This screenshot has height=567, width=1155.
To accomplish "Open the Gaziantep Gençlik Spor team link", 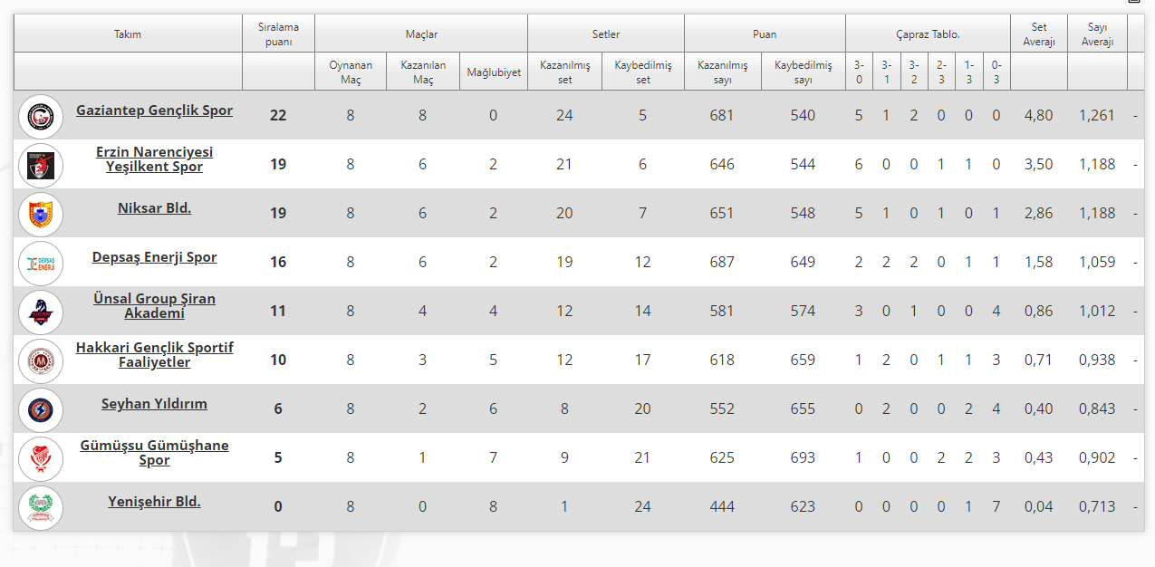I will click(x=154, y=111).
